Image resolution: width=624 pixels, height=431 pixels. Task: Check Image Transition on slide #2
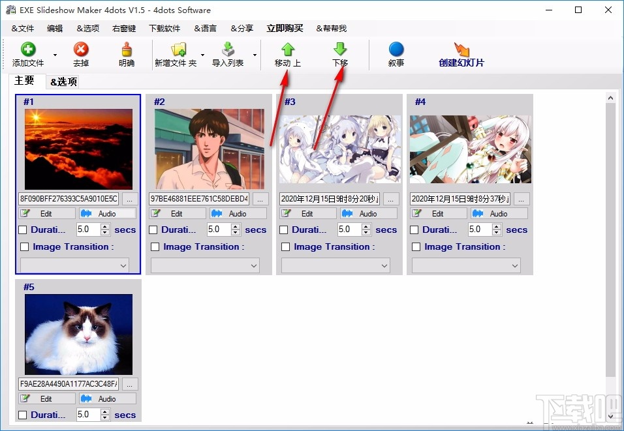(155, 246)
